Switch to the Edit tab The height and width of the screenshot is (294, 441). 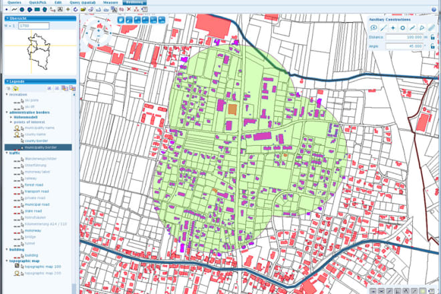click(58, 2)
